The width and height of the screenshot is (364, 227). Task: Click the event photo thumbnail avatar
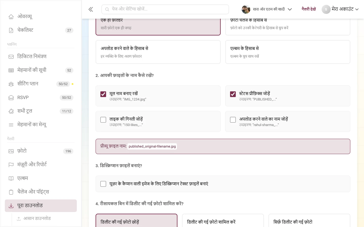click(246, 9)
